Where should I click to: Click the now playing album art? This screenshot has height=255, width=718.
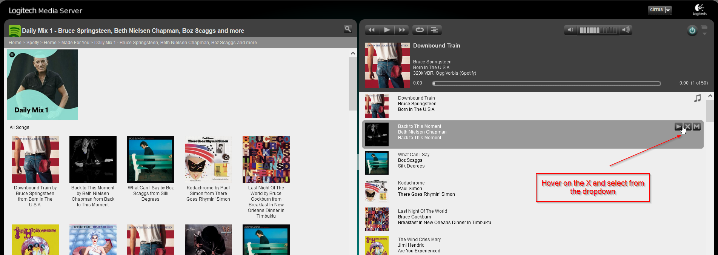(x=387, y=65)
